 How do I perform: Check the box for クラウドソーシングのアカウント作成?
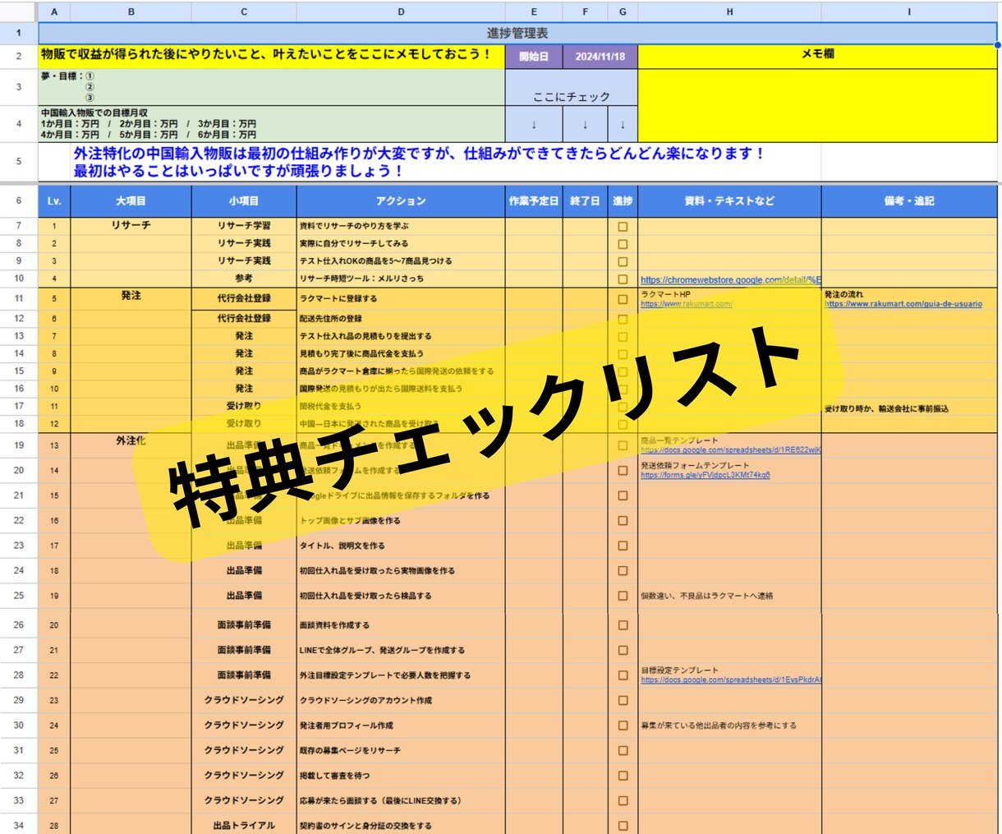click(x=623, y=700)
